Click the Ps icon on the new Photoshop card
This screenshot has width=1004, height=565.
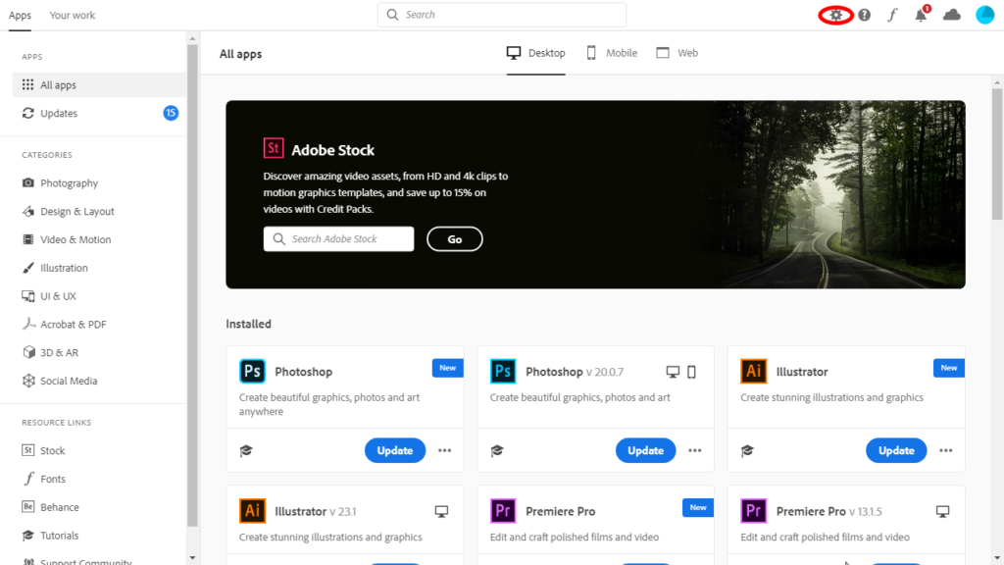pyautogui.click(x=252, y=371)
